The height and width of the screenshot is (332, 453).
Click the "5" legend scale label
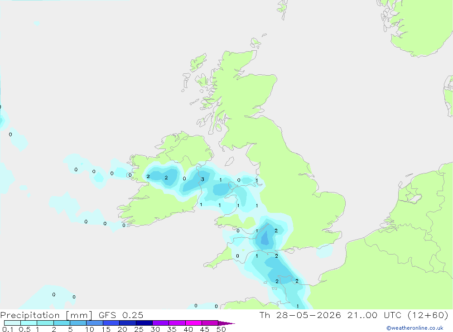(70, 329)
